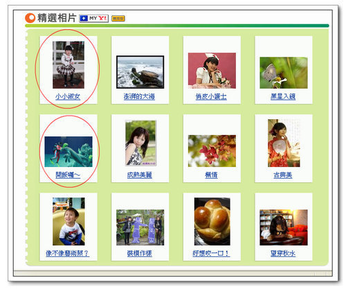Open the 望穿秋水 link
Screen dimensions: 346x291
[283, 254]
